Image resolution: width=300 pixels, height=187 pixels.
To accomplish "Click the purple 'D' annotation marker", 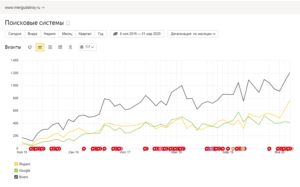I will click(211, 149).
